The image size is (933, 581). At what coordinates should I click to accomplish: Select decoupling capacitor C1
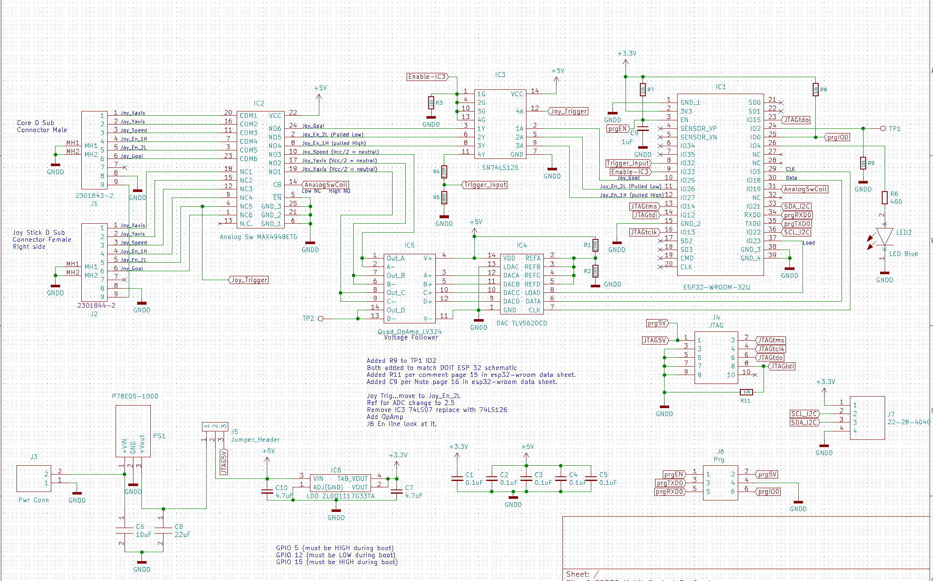click(457, 478)
